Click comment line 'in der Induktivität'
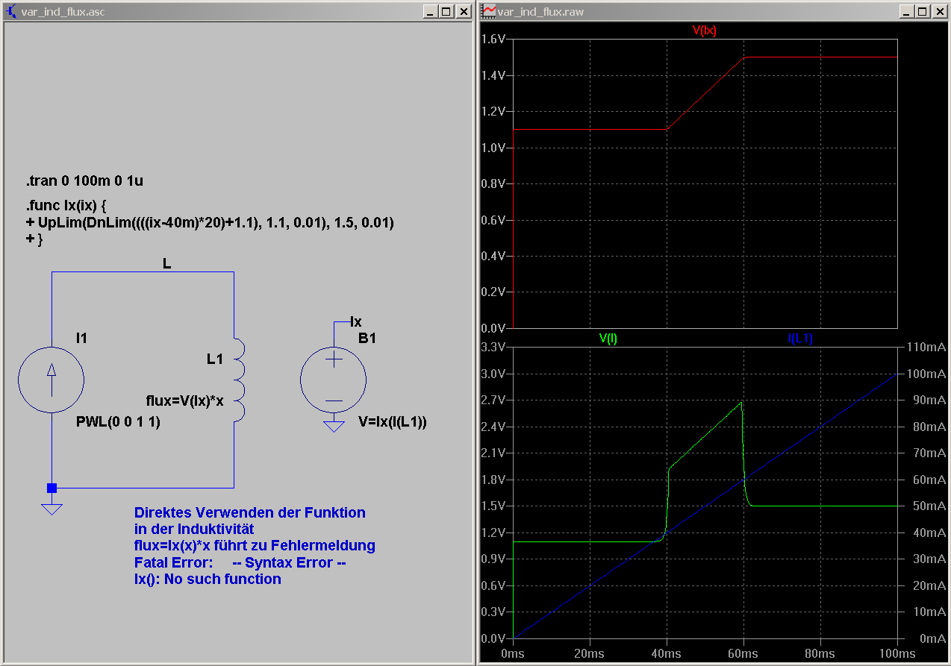 click(x=195, y=530)
